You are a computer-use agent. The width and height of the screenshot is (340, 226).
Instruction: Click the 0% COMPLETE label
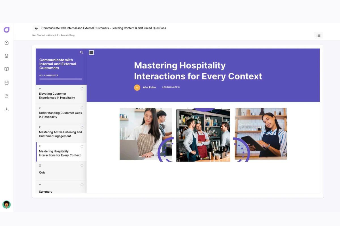tap(49, 75)
